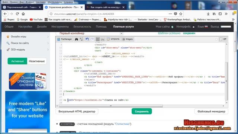Screen dimensions: 238x134
Task: Open the browser home page
Action: click(x=23, y=14)
